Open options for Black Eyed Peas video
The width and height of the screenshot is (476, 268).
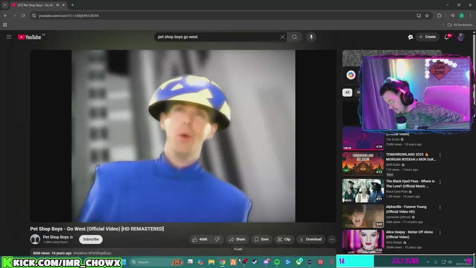click(x=440, y=182)
